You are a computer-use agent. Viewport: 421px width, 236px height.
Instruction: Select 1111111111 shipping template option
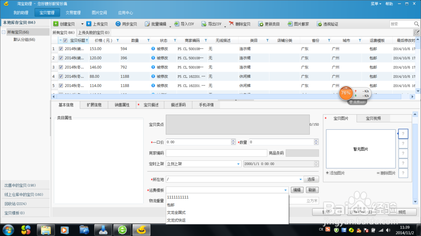pos(227,197)
